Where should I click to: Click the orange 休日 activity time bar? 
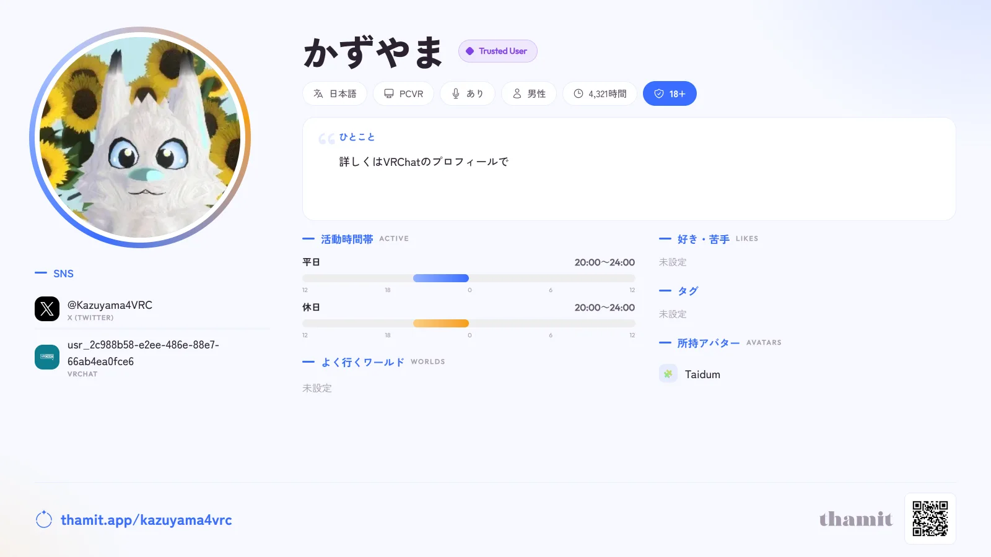coord(441,323)
